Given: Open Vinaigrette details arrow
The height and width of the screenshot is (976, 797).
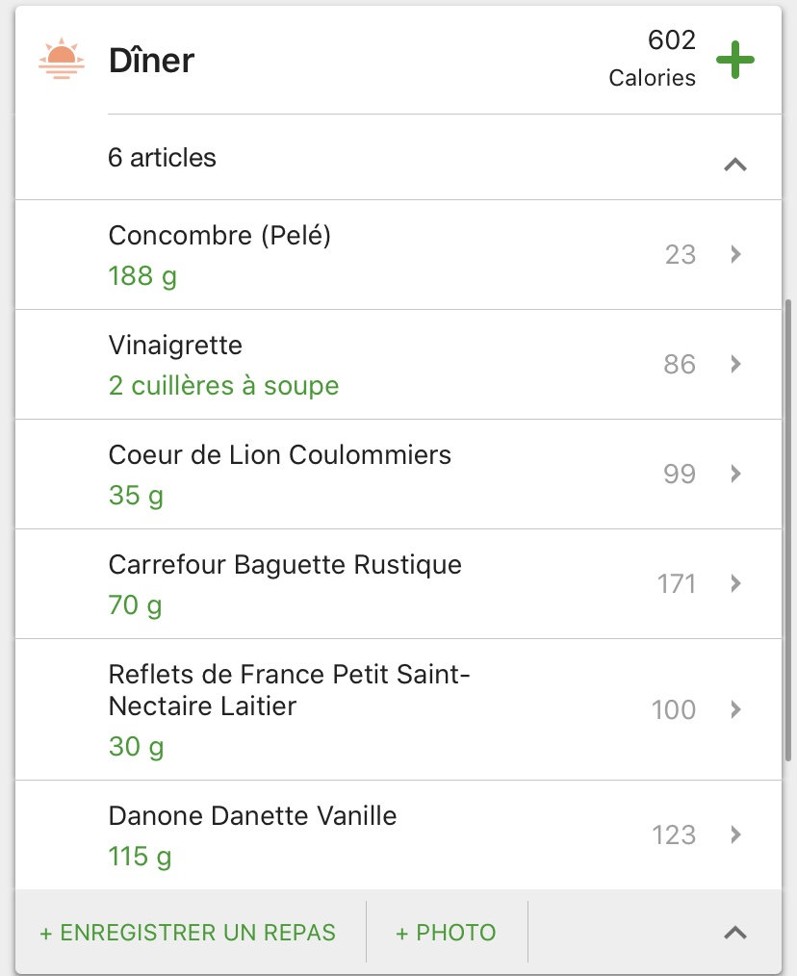Looking at the screenshot, I should point(735,364).
